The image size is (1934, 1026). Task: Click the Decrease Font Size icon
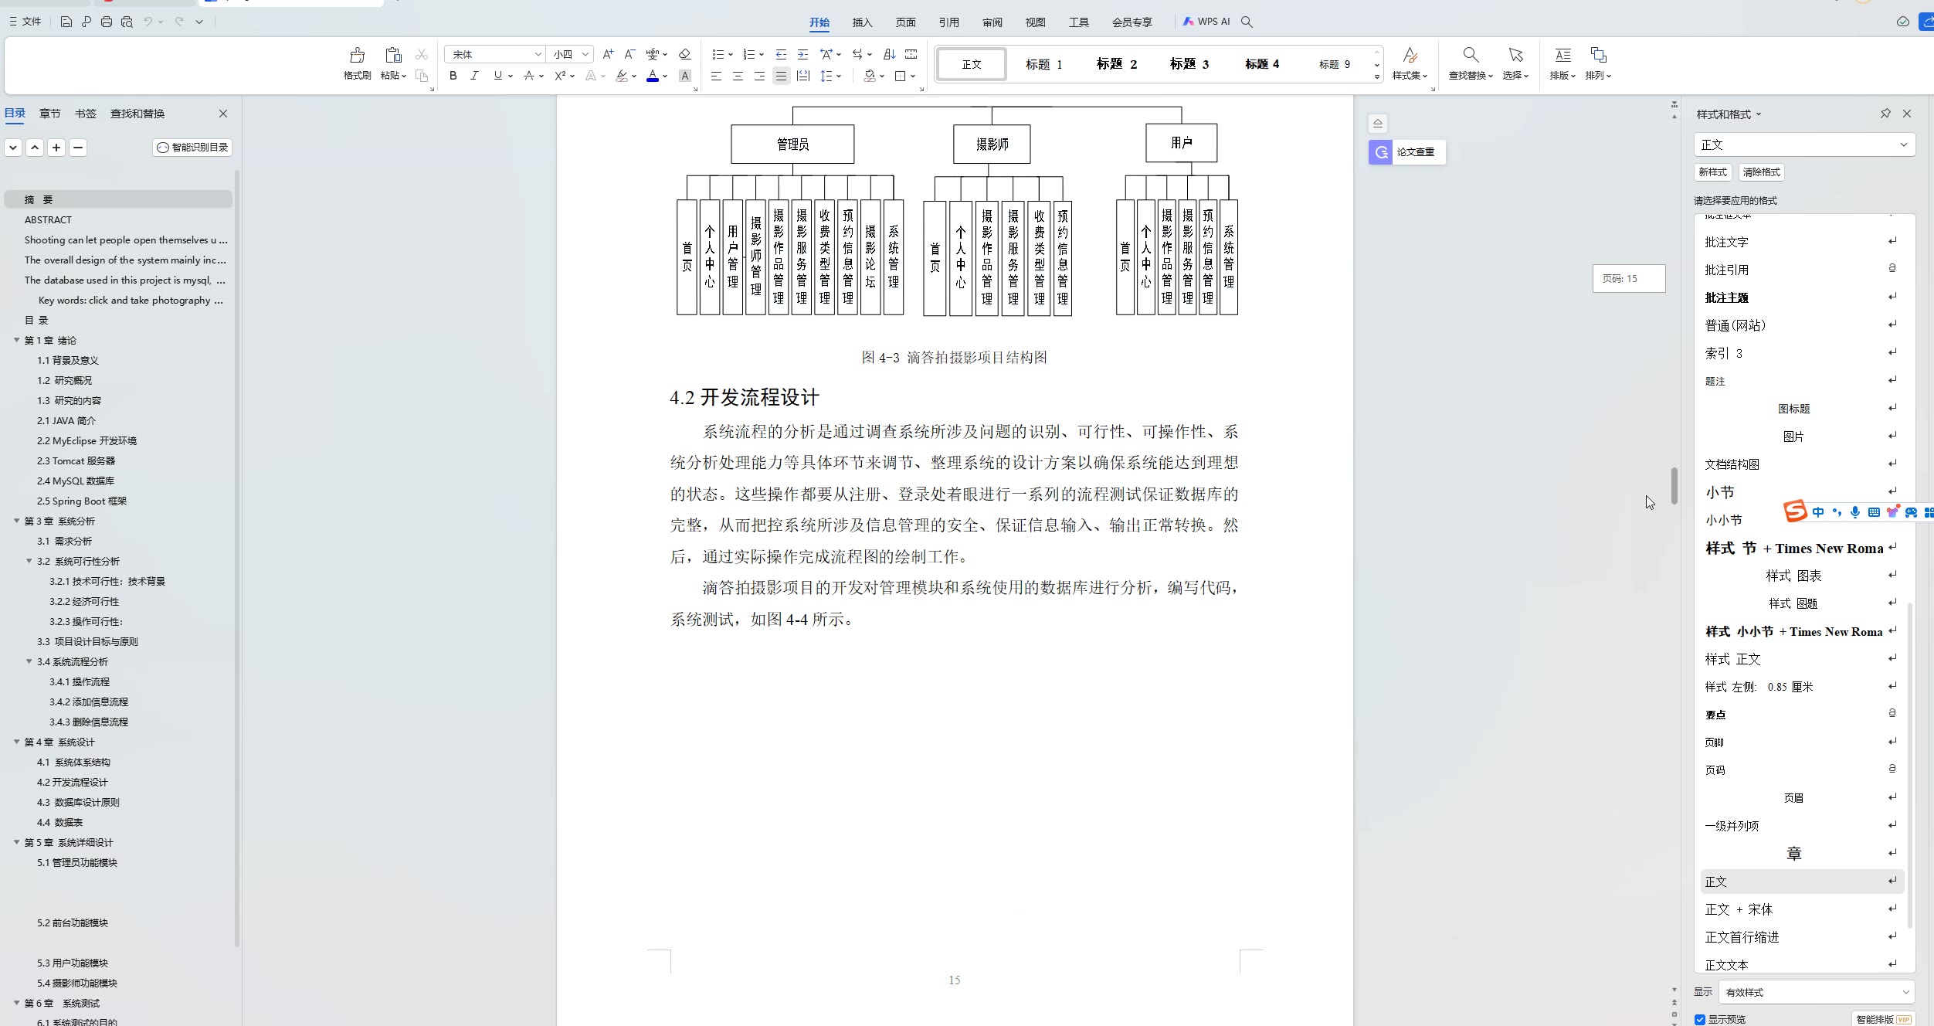(x=629, y=54)
